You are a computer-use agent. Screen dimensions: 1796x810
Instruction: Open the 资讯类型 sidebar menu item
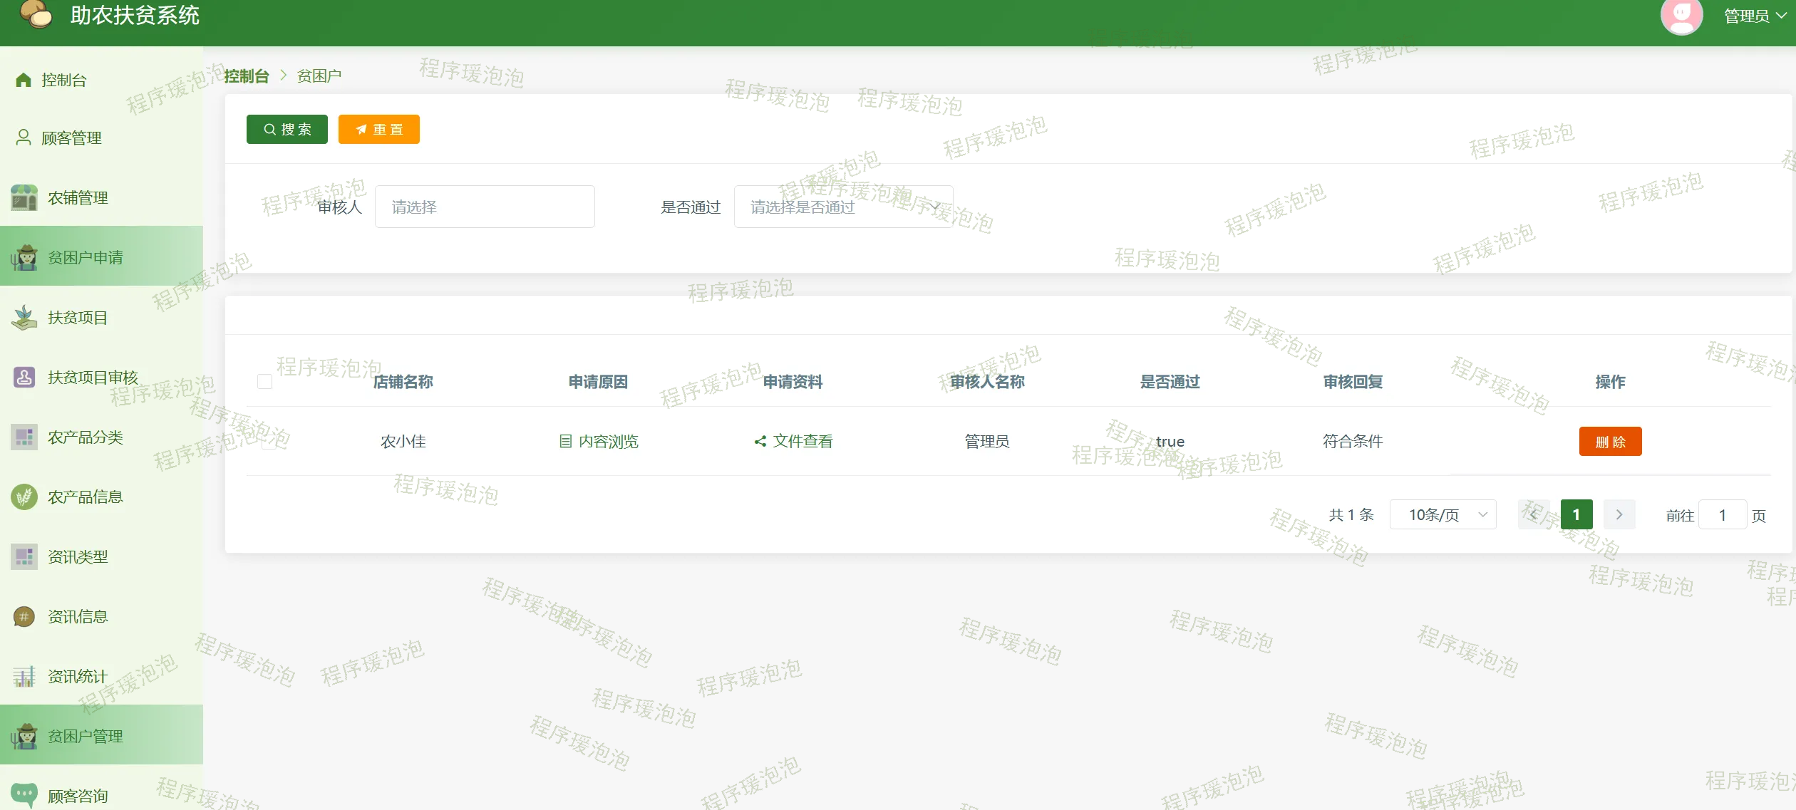78,556
